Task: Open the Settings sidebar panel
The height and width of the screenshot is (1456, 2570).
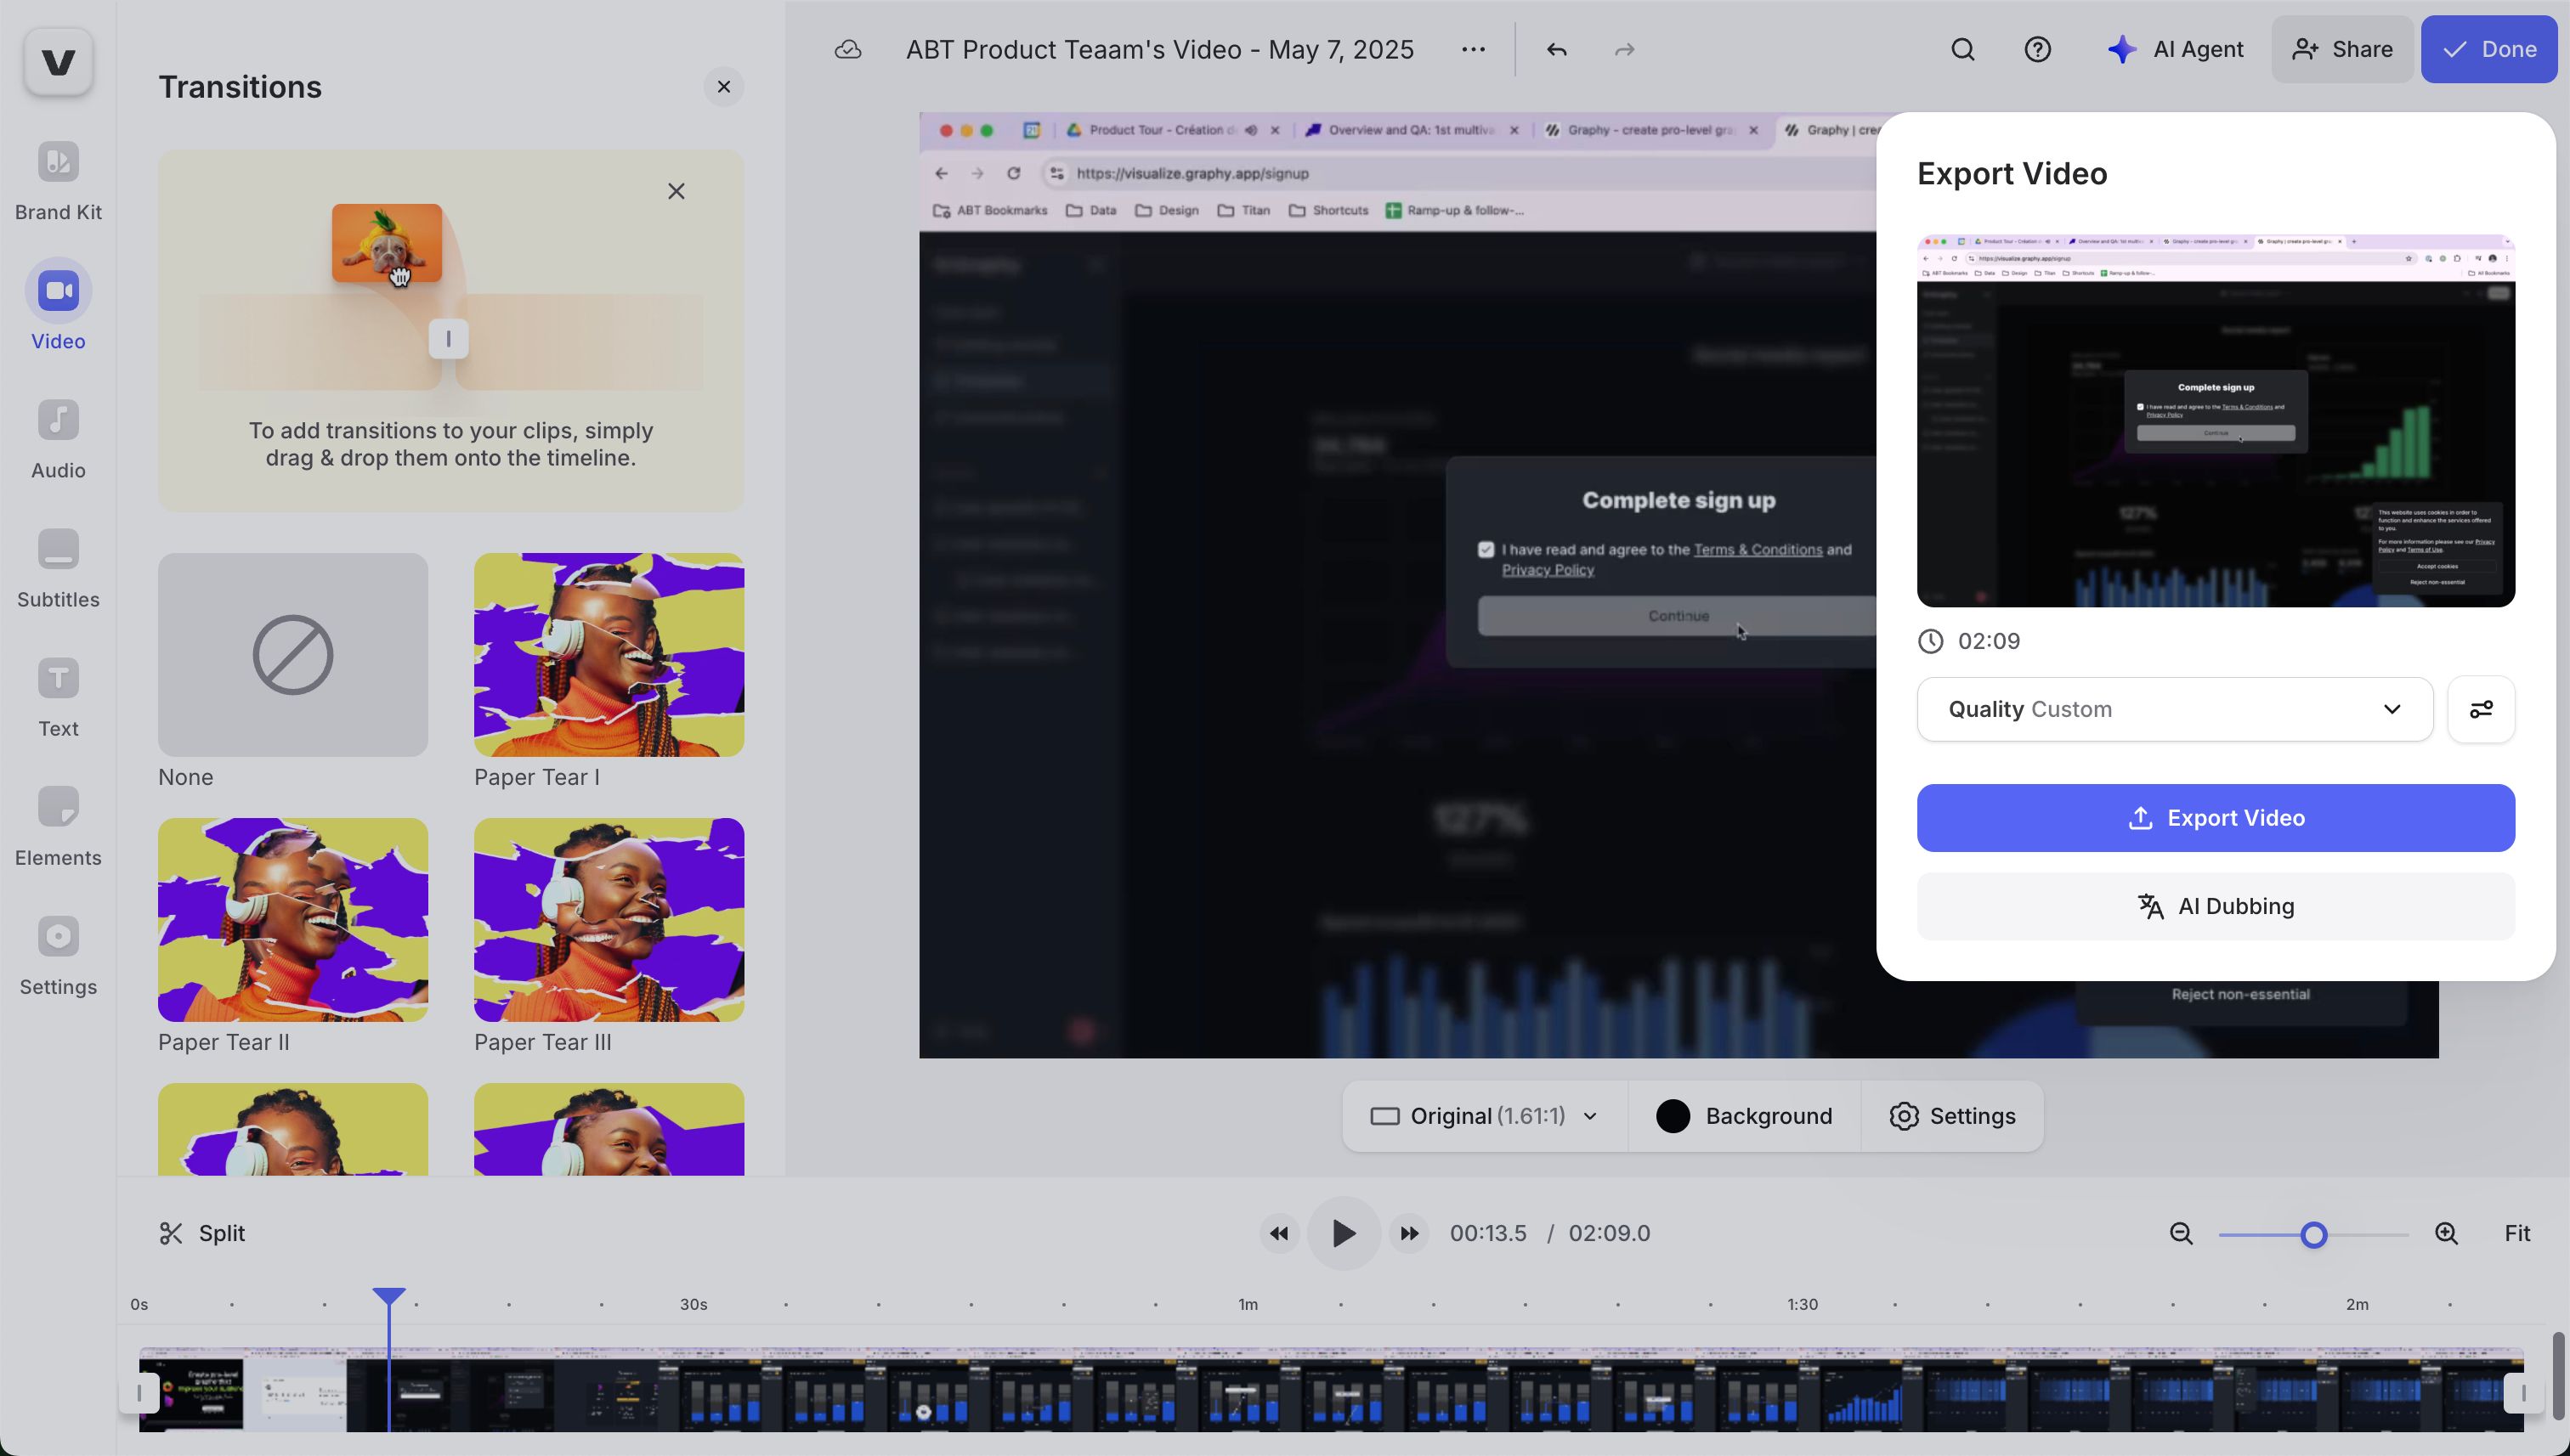Action: pos(58,955)
